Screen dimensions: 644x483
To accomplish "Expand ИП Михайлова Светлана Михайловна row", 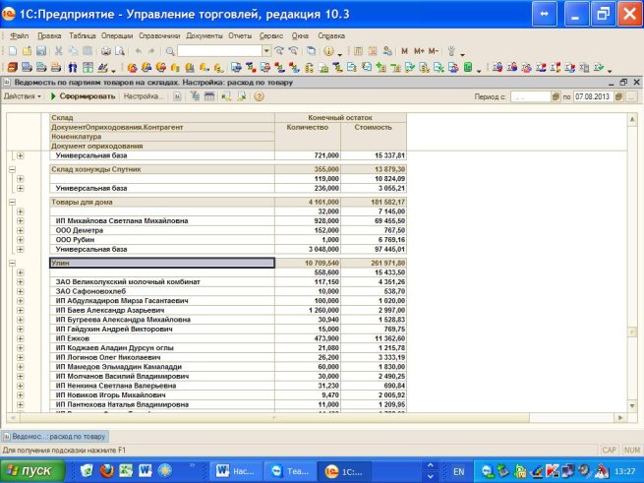I will click(20, 221).
